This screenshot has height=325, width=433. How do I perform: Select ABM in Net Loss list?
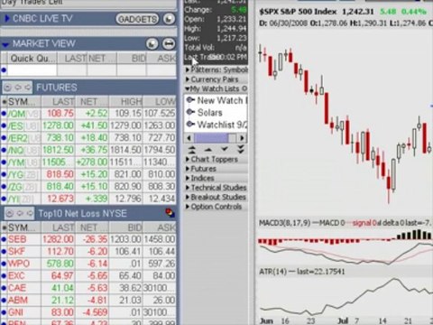18,301
